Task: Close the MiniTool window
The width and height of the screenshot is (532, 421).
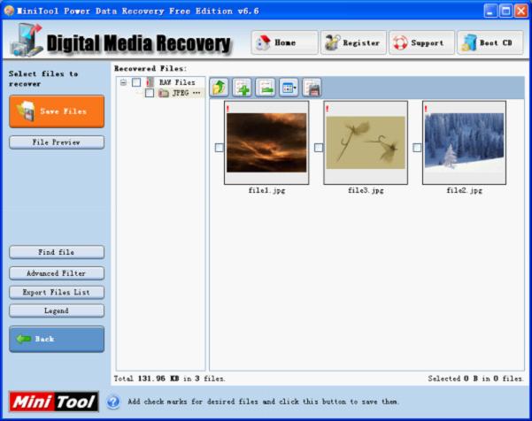Action: [520, 11]
